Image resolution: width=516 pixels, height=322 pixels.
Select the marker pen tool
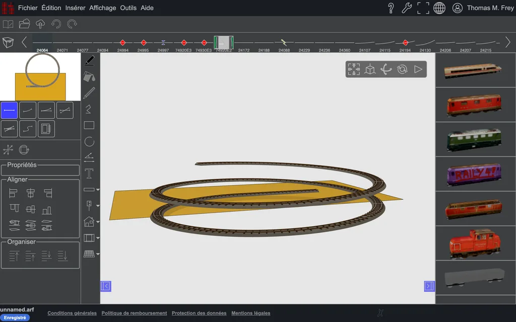point(89,60)
